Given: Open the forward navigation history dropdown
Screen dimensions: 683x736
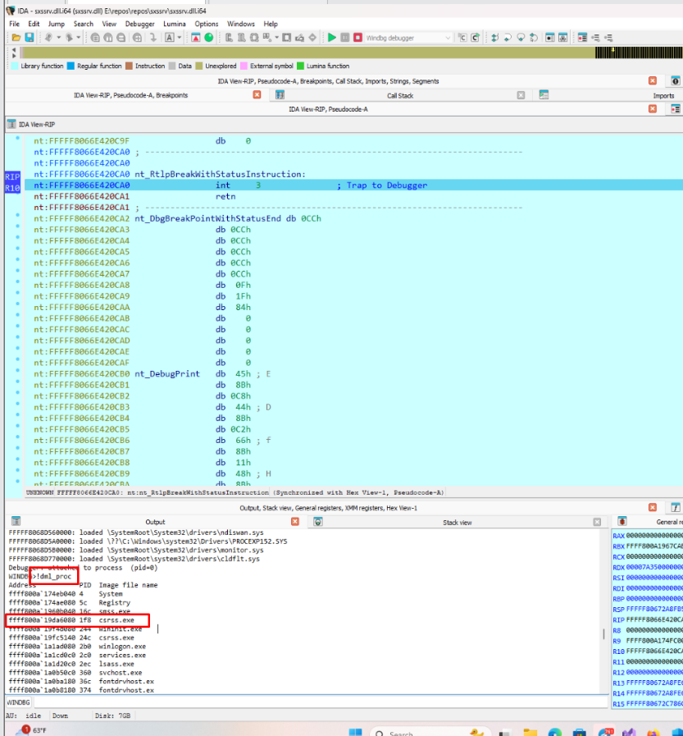Looking at the screenshot, I should (x=79, y=38).
